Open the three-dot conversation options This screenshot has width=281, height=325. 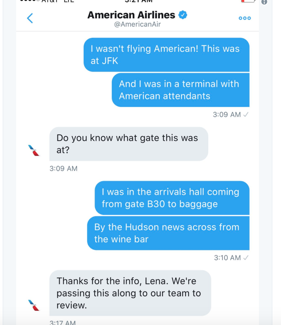coord(245,18)
